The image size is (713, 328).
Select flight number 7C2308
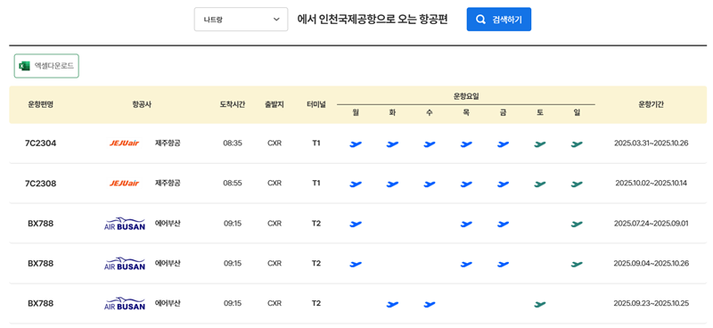pyautogui.click(x=40, y=184)
